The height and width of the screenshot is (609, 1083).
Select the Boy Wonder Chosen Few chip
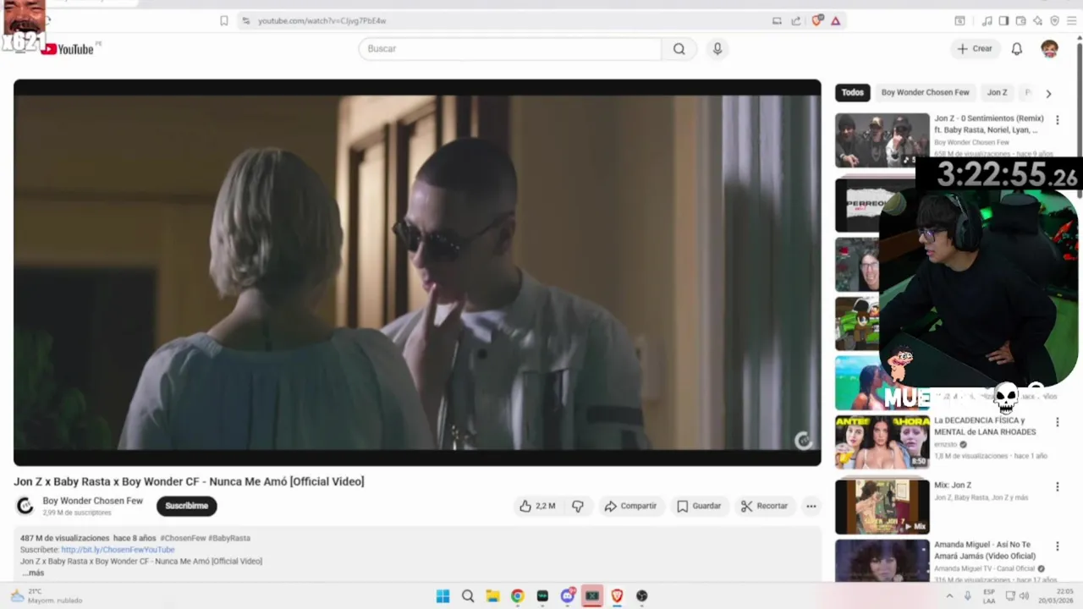pos(925,93)
